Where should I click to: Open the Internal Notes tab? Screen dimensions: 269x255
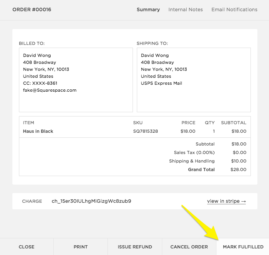[186, 9]
